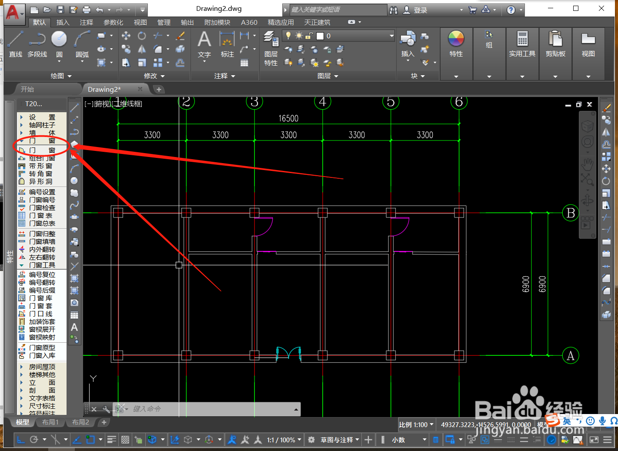Viewport: 618px width, 451px height.
Task: Click the Move tool in 修改 panel
Action: [126, 36]
